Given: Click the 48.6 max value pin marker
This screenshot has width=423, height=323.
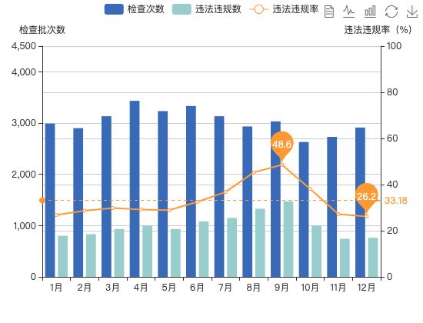Looking at the screenshot, I should tap(282, 145).
